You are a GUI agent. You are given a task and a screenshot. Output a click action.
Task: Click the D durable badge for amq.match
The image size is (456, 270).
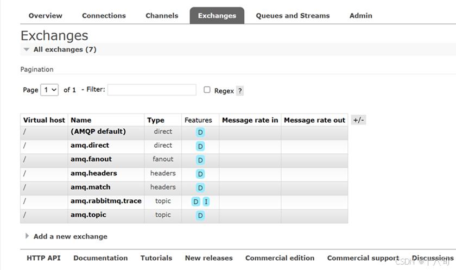pyautogui.click(x=200, y=187)
